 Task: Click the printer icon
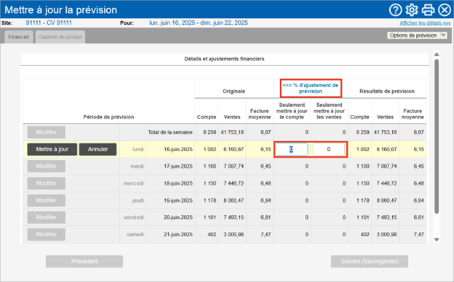(428, 10)
